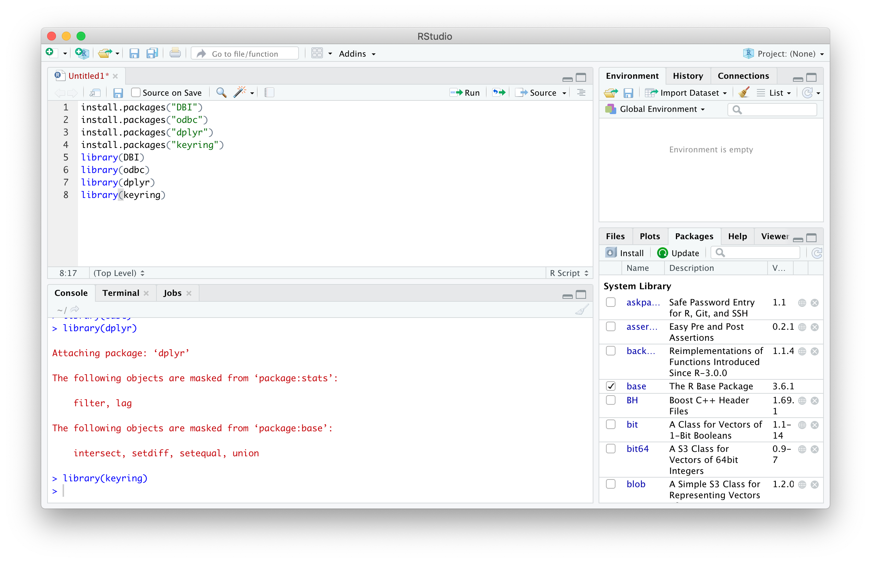
Task: Click the code tools magic wand icon
Action: [240, 92]
